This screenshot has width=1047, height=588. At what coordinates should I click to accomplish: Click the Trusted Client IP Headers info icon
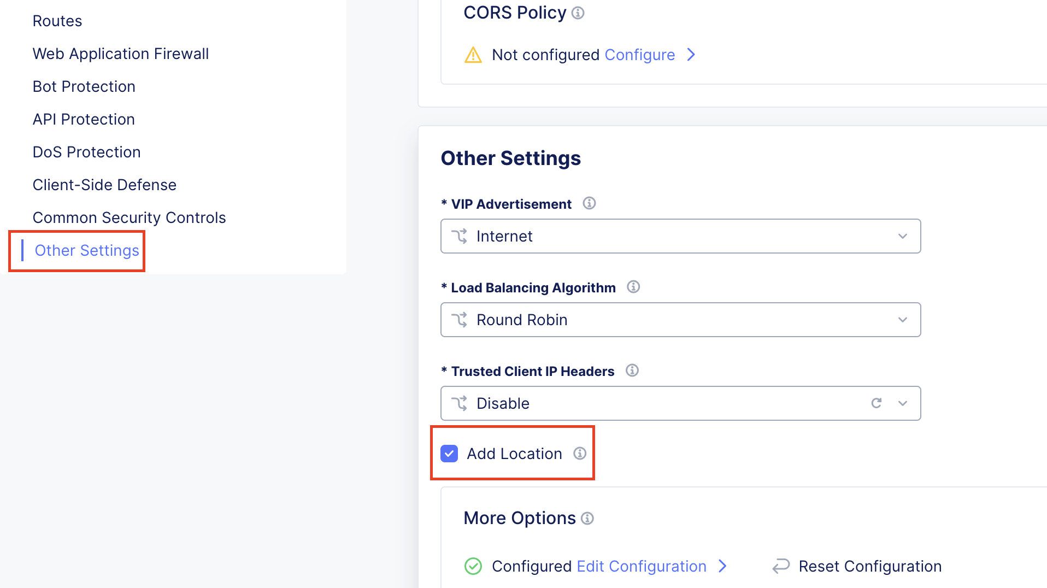632,371
